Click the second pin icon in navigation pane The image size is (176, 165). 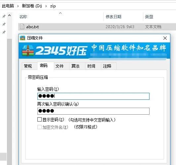pyautogui.click(x=4, y=24)
